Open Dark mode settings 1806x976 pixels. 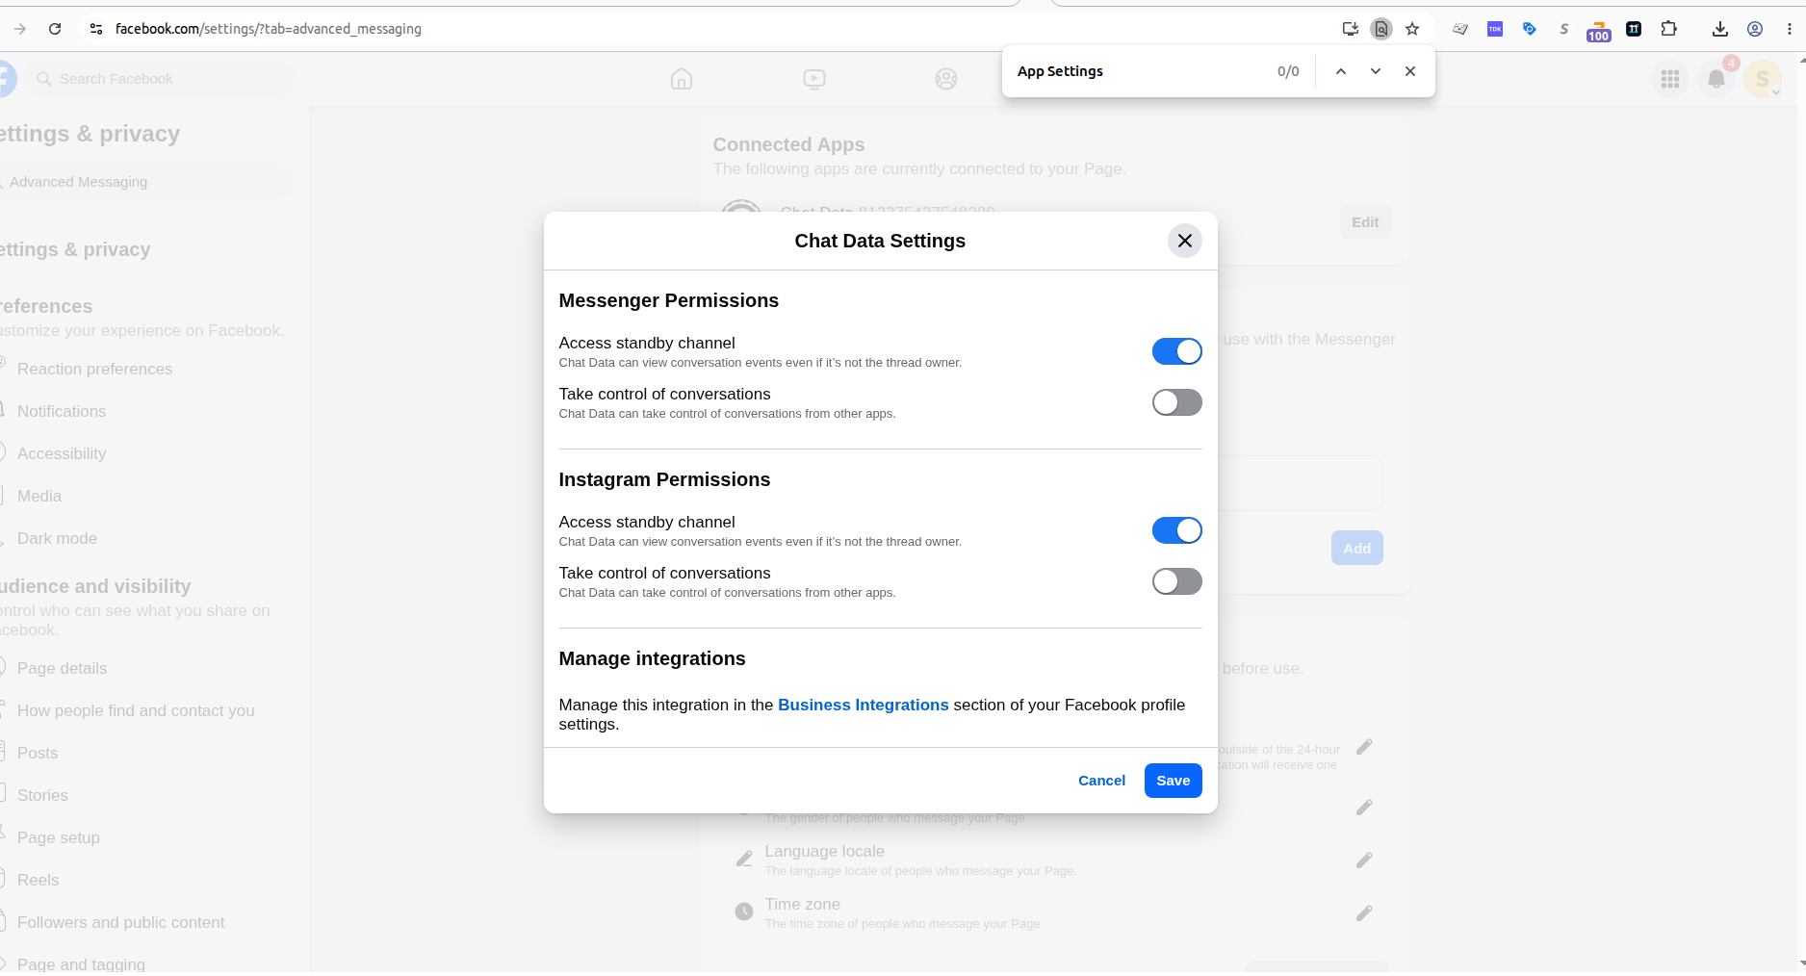(x=57, y=538)
